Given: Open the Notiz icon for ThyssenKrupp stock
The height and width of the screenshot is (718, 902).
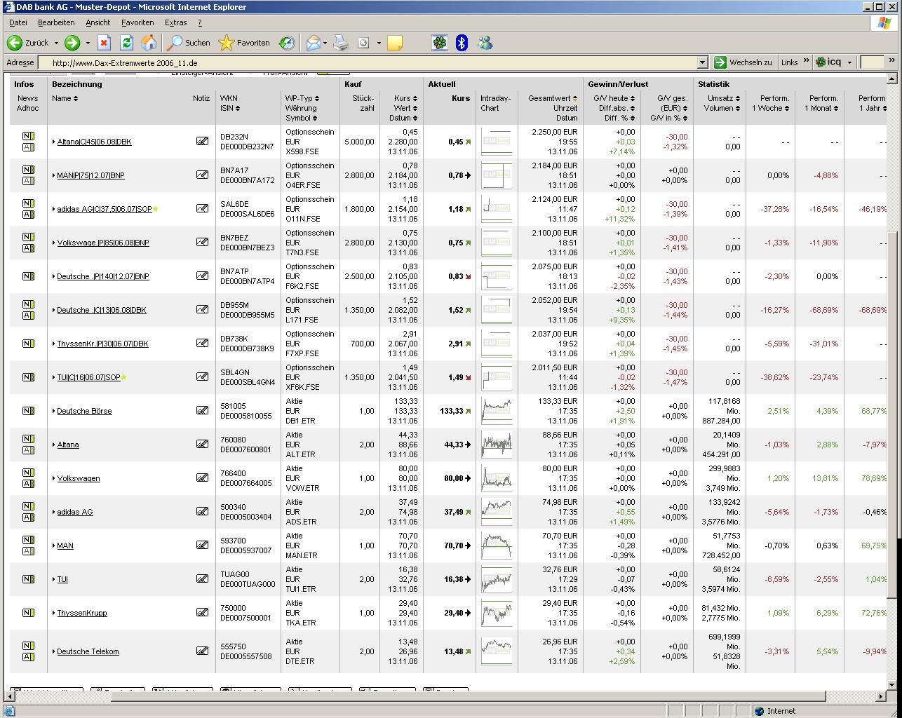Looking at the screenshot, I should pyautogui.click(x=202, y=612).
